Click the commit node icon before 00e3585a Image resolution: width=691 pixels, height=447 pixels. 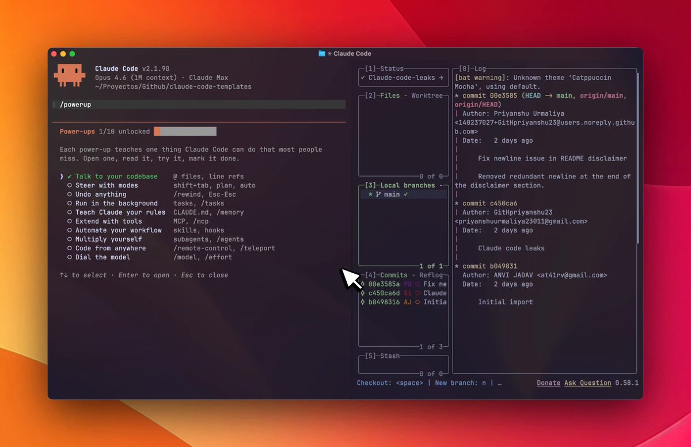(363, 284)
